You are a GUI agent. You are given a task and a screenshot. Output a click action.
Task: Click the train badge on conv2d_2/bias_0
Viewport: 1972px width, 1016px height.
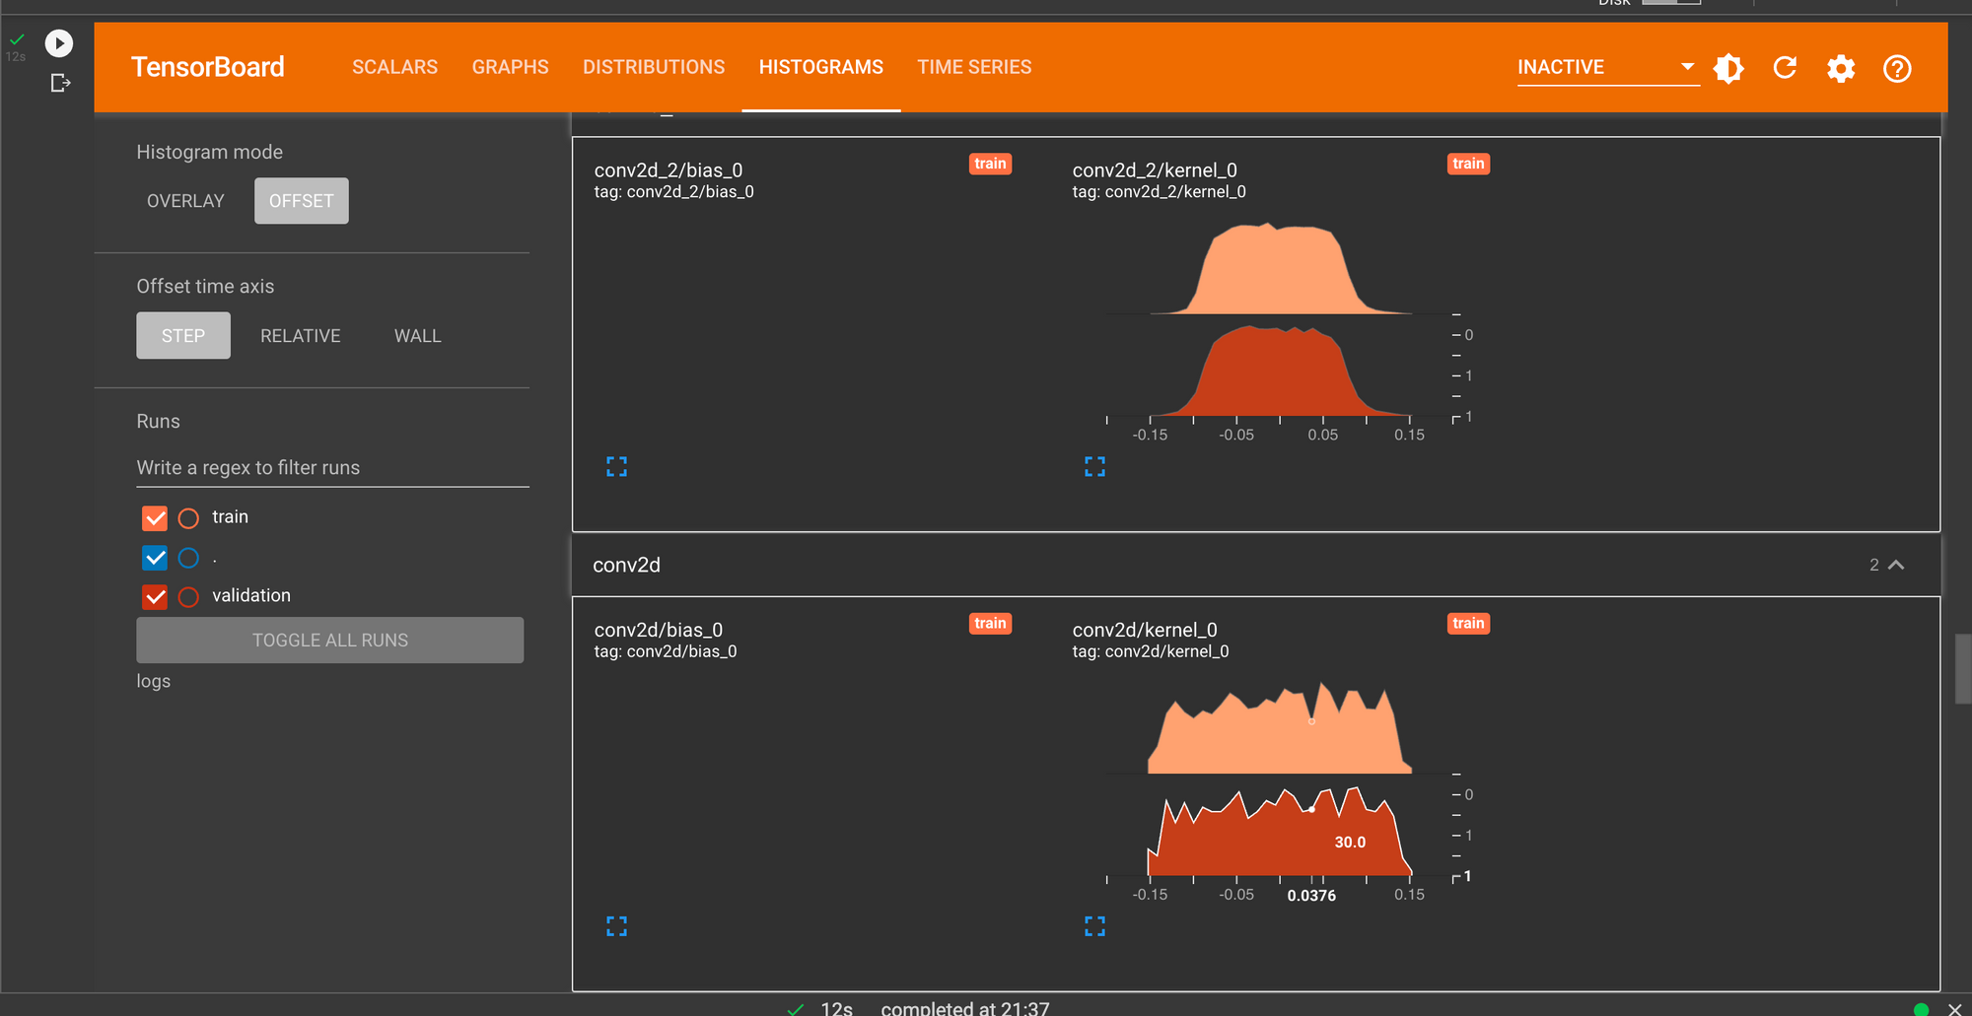pos(990,164)
